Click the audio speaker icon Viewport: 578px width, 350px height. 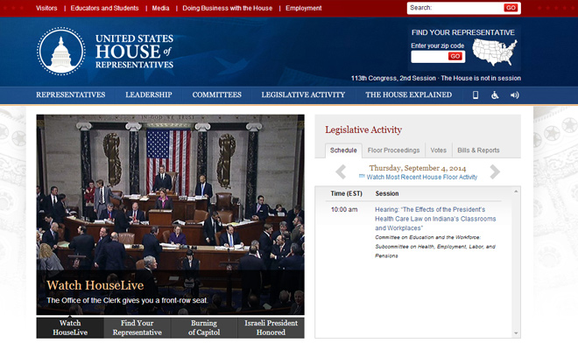pos(515,95)
